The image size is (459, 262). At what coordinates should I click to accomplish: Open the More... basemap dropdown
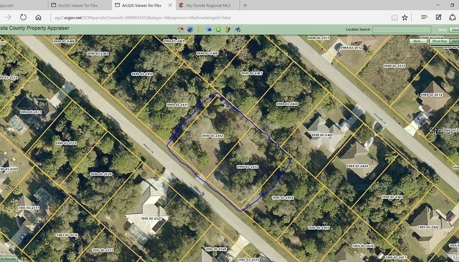point(418,41)
